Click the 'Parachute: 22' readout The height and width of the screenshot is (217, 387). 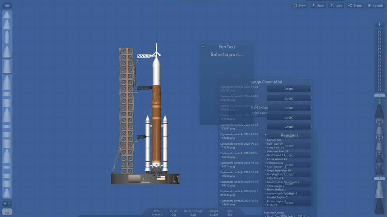275,163
